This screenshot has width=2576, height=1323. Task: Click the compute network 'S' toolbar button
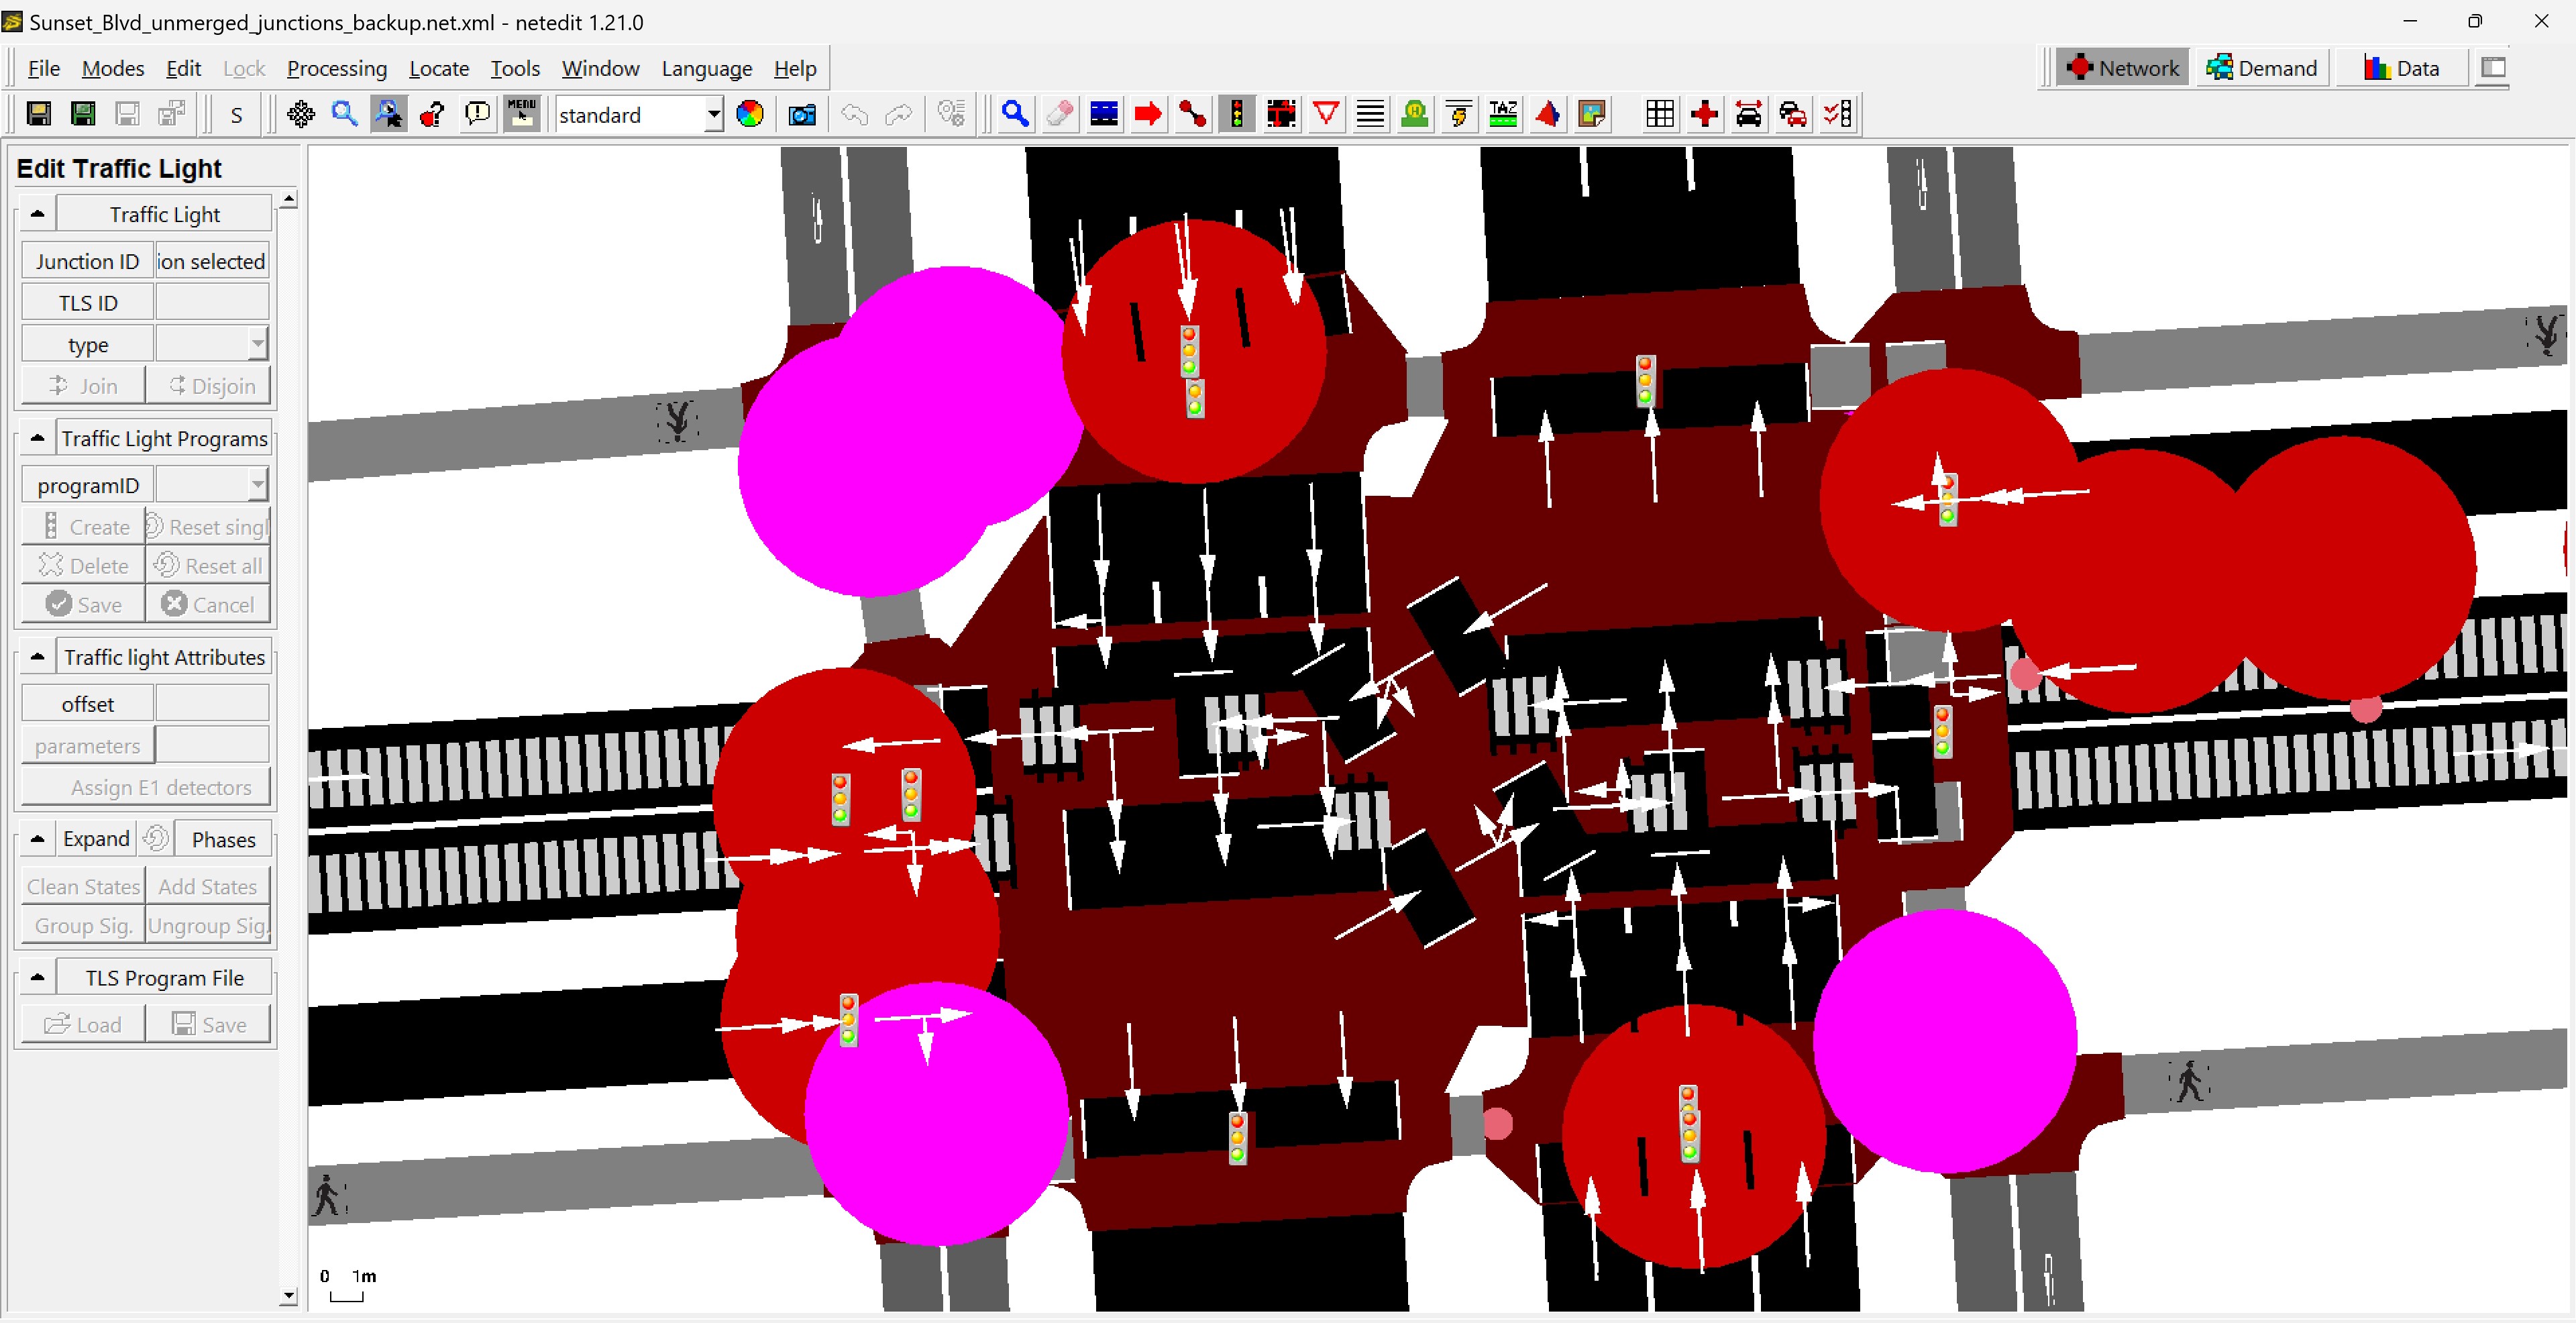coord(237,115)
